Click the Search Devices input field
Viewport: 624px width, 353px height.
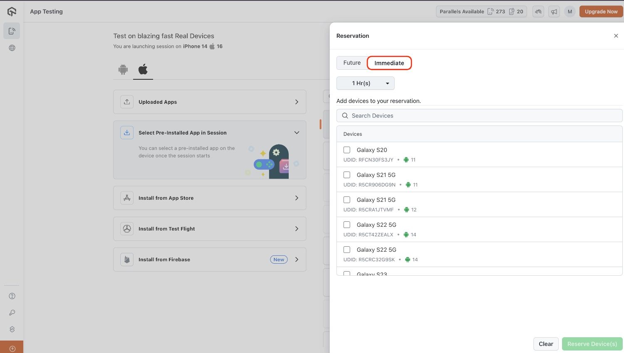479,115
